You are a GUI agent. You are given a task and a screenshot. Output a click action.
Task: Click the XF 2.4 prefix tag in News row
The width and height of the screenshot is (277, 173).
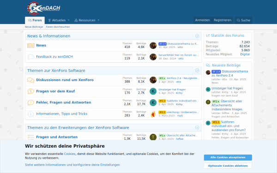pyautogui.click(x=163, y=44)
